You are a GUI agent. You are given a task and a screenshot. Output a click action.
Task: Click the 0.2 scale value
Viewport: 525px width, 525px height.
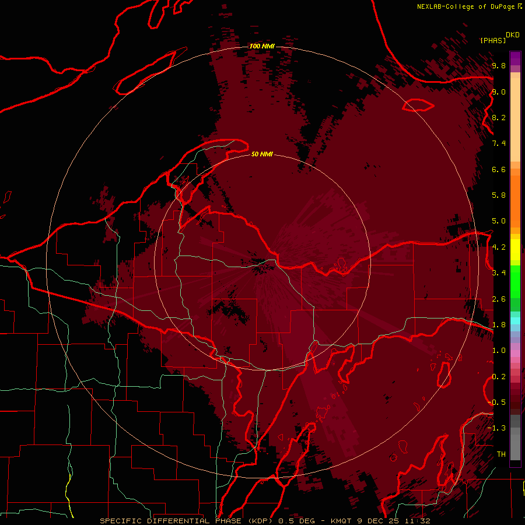coord(499,377)
